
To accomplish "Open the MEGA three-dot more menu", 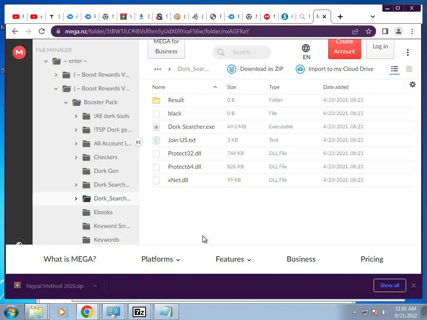I will [x=408, y=52].
